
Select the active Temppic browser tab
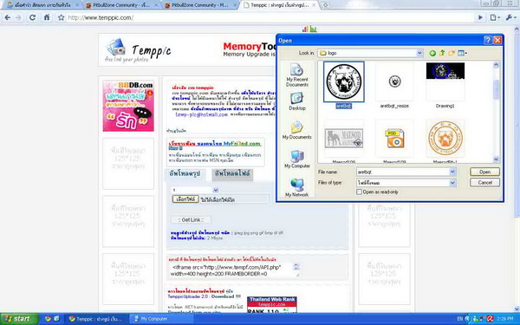[x=280, y=5]
